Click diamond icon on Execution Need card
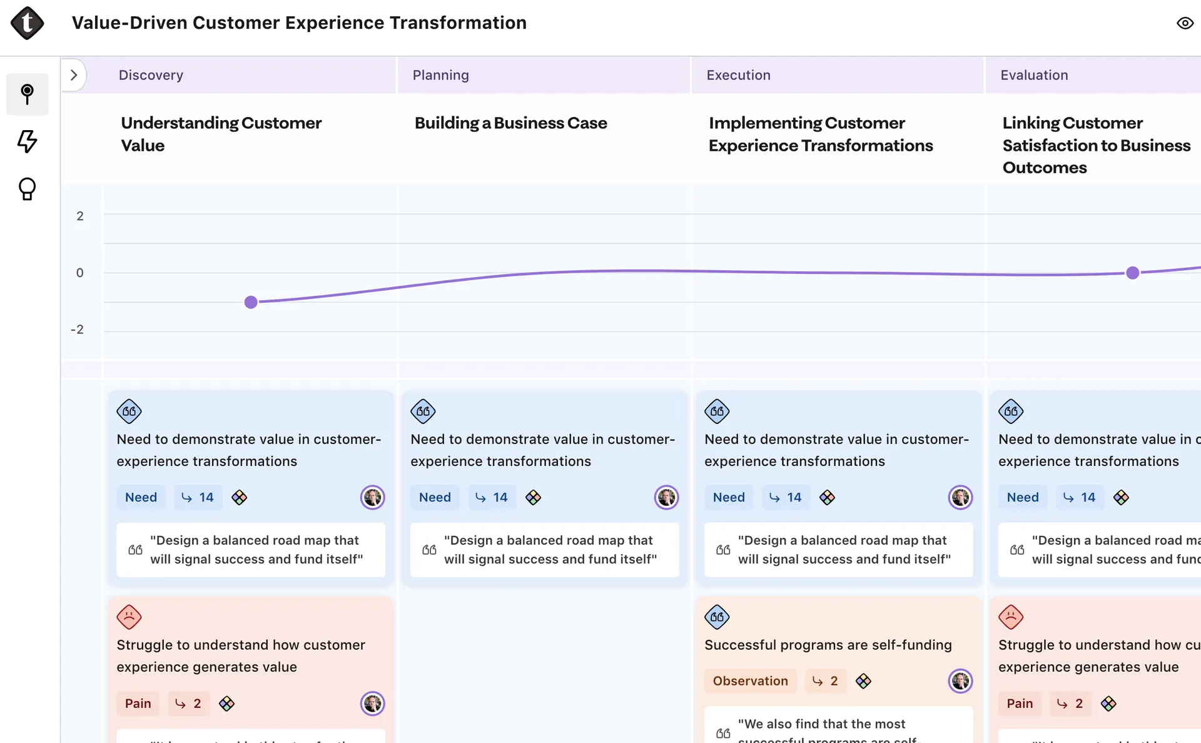 point(828,498)
